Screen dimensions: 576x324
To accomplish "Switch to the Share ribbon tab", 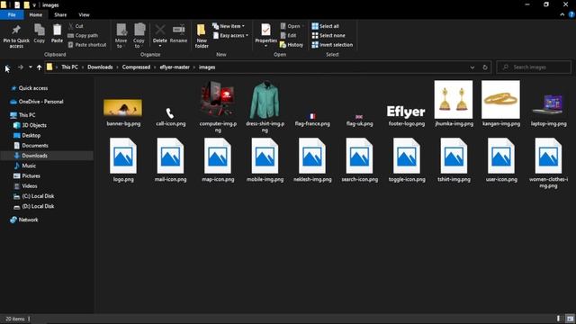I will coord(60,15).
